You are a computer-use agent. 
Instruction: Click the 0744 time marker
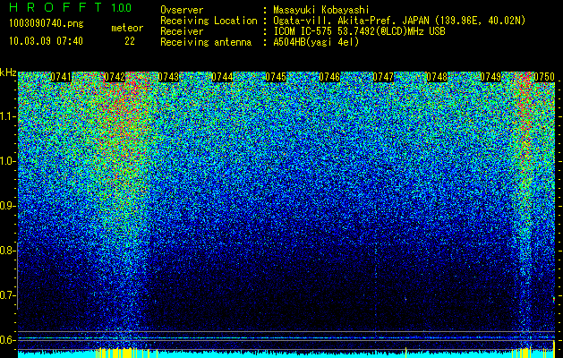[x=222, y=77]
